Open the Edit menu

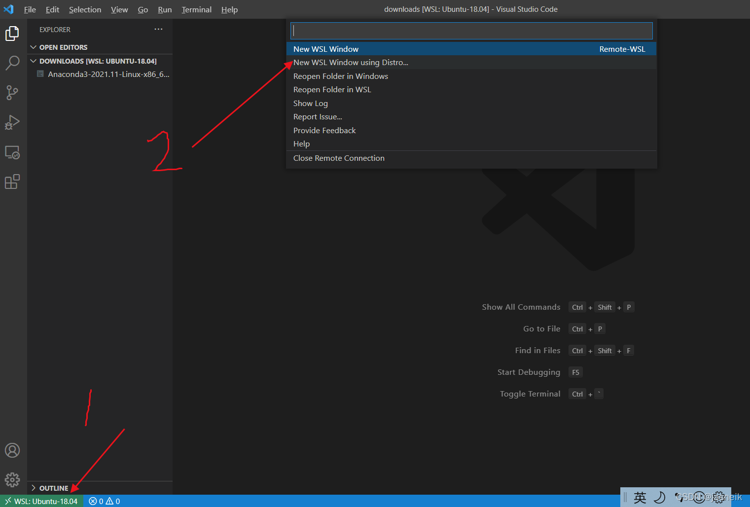click(x=52, y=9)
